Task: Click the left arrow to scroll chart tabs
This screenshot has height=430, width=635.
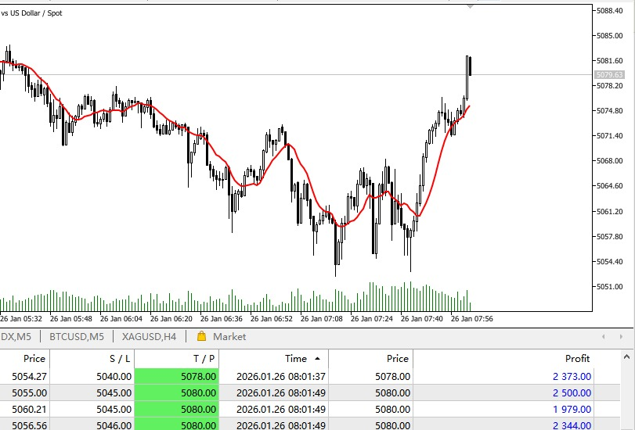Action: point(604,336)
